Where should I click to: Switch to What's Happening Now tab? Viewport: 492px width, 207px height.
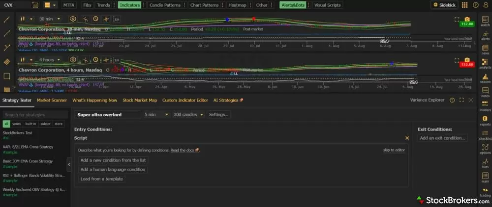(95, 100)
